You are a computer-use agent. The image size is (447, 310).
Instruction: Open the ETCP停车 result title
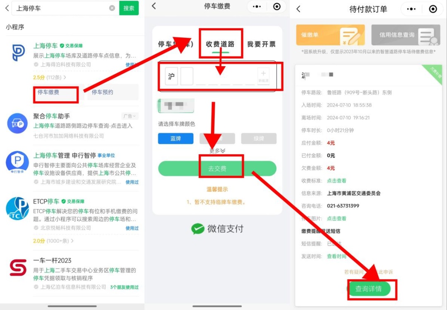[x=46, y=201]
